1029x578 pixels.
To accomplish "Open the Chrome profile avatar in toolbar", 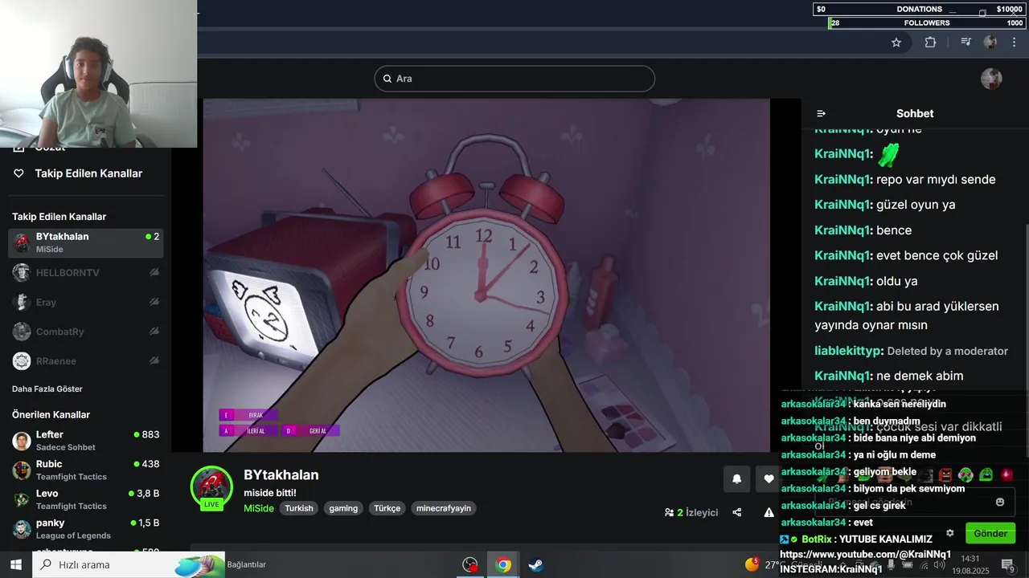I will (990, 43).
